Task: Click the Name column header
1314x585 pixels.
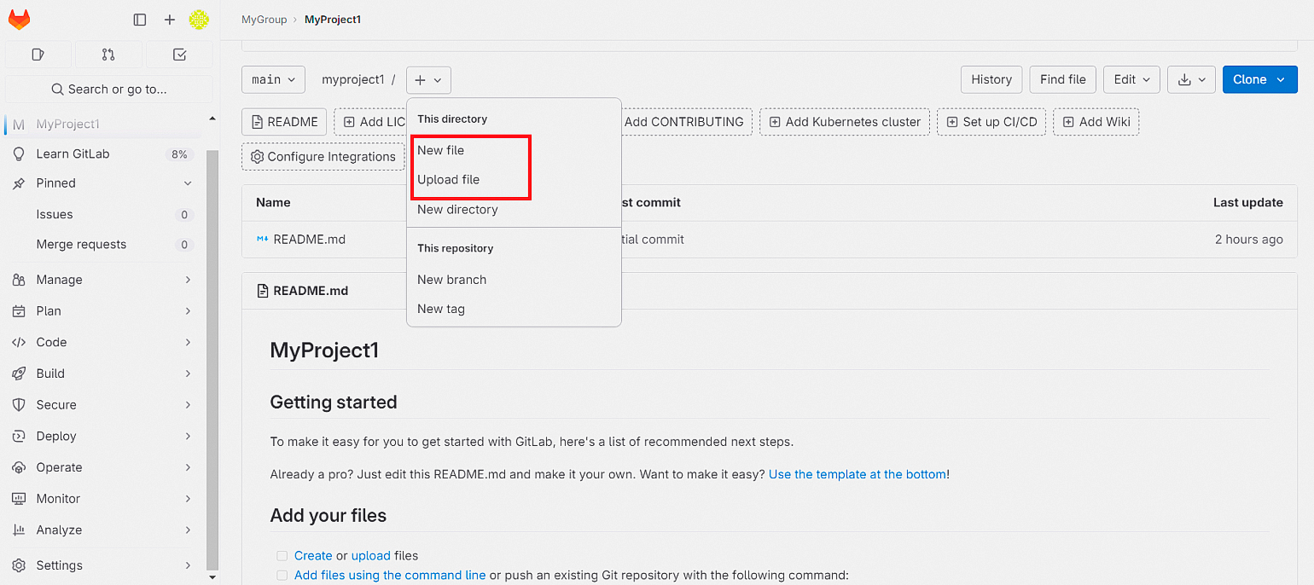Action: coord(273,203)
